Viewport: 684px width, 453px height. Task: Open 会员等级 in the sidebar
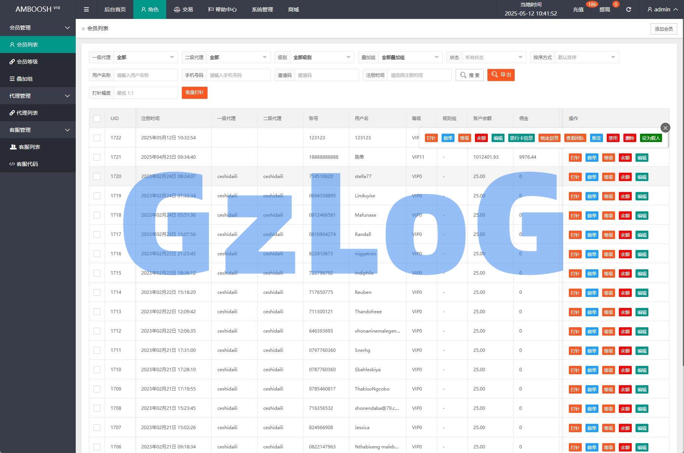tap(27, 62)
